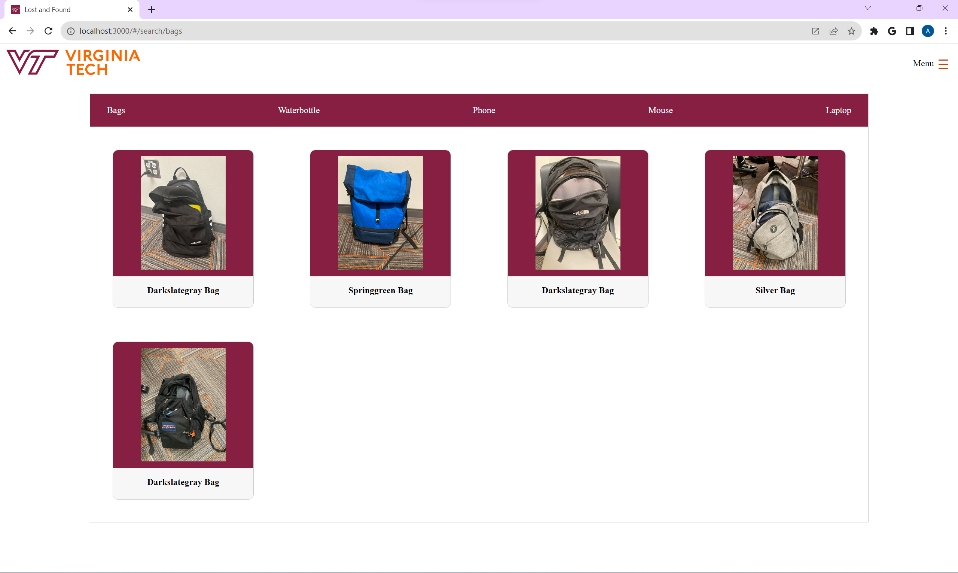
Task: Open the blue backpack photo
Action: tap(380, 213)
